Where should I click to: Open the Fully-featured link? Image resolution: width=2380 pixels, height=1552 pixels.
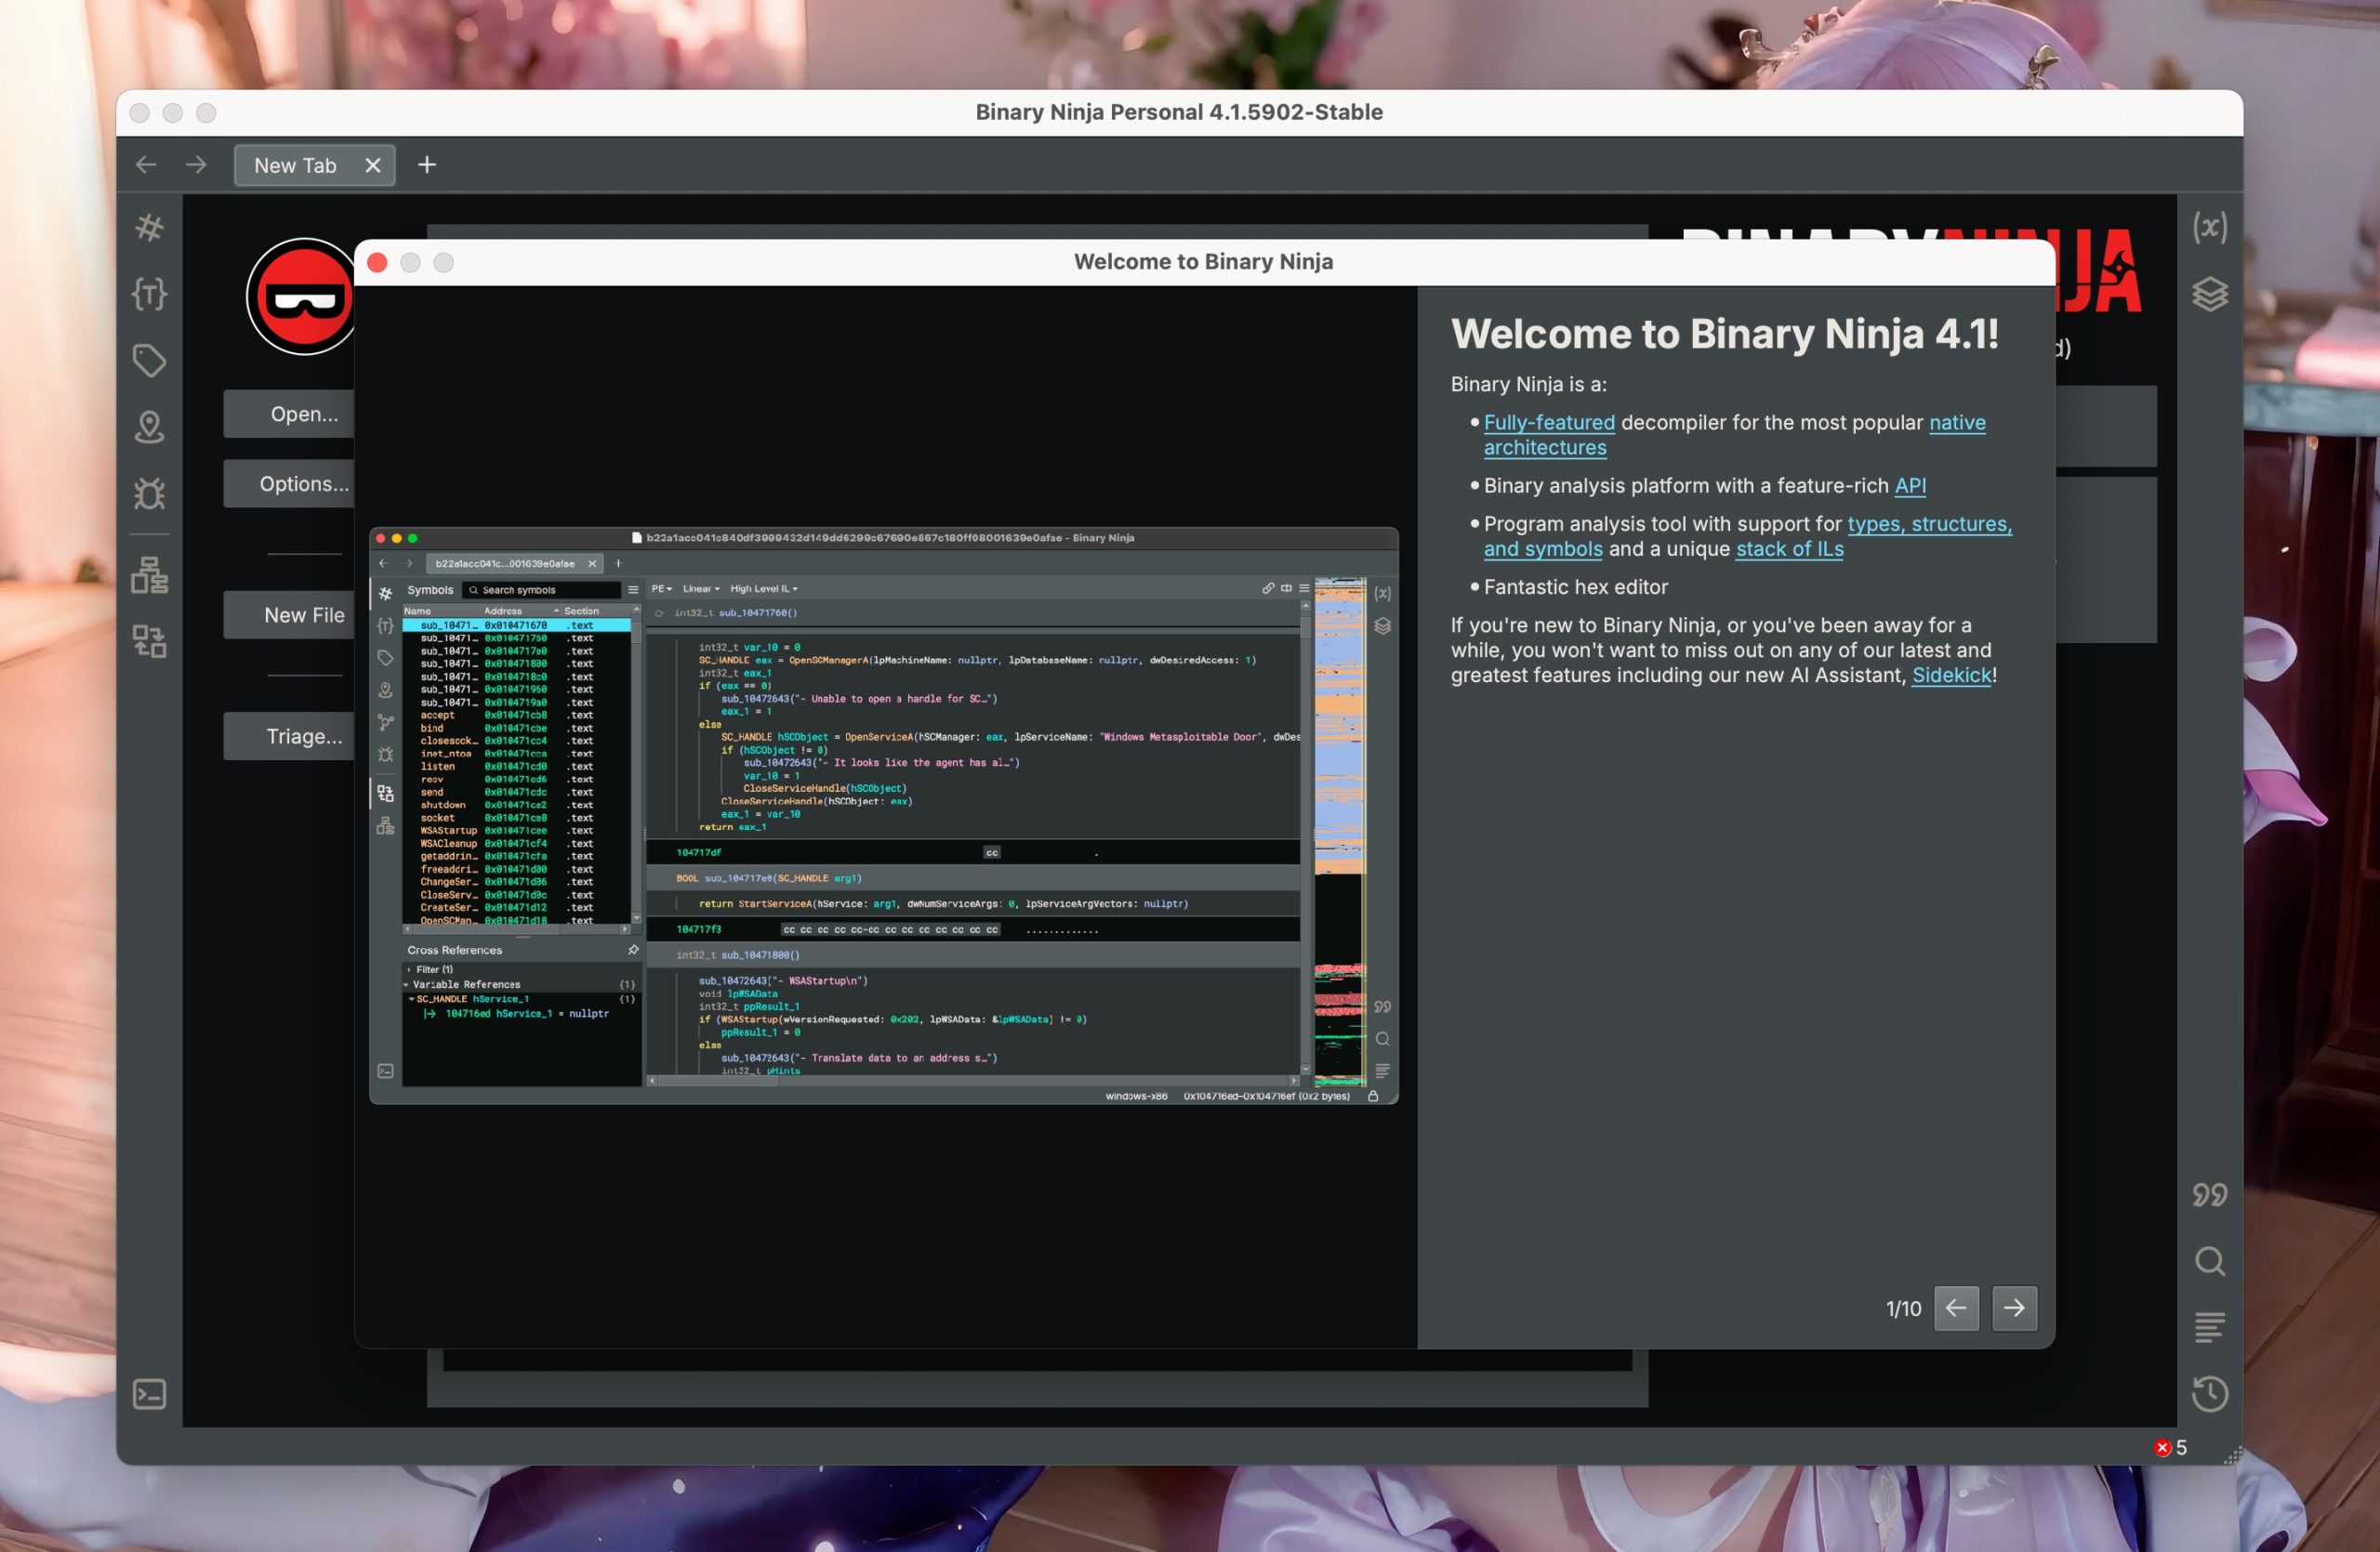coord(1549,423)
